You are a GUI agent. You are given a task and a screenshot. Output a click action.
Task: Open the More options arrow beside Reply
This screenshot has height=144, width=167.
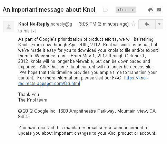159,24
